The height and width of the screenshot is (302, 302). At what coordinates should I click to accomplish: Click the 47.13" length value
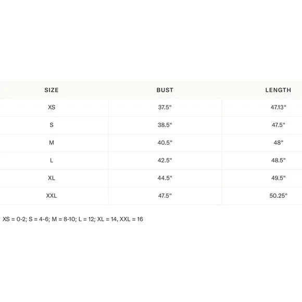click(279, 107)
